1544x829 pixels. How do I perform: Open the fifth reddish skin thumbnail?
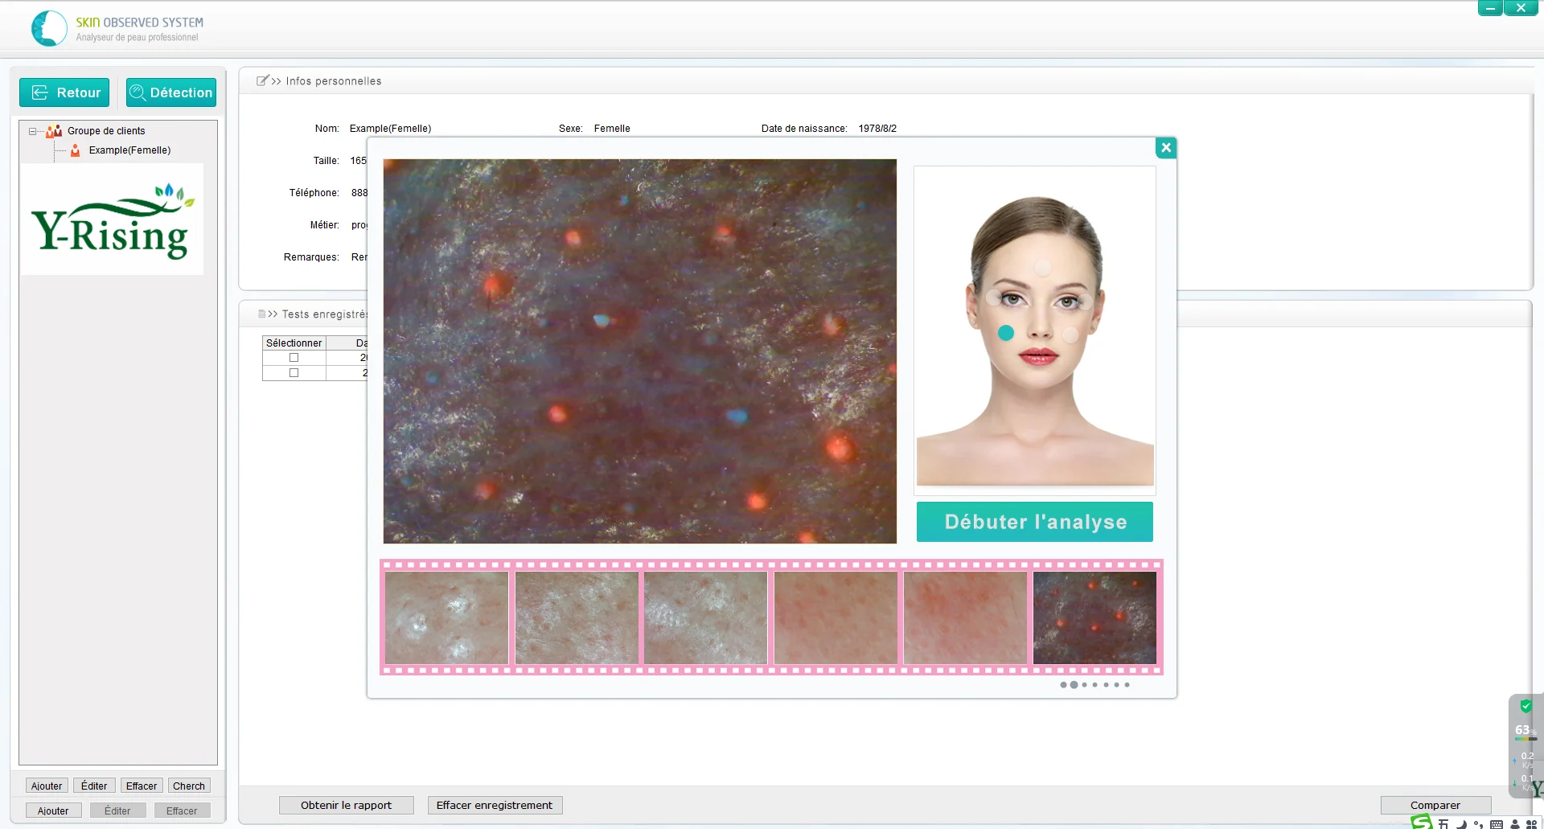[965, 618]
